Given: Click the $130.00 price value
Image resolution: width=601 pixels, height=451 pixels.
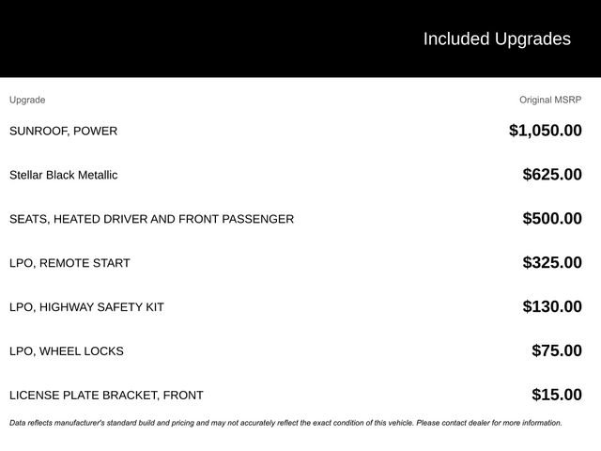Looking at the screenshot, I should tap(552, 307).
